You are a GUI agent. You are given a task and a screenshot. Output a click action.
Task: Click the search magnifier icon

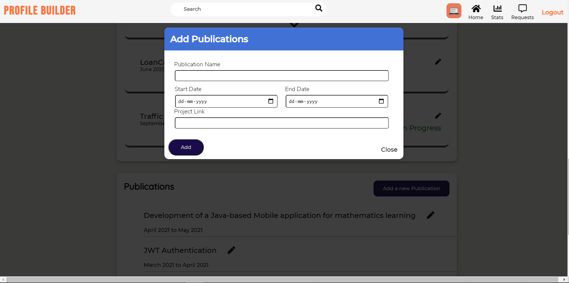coord(319,8)
